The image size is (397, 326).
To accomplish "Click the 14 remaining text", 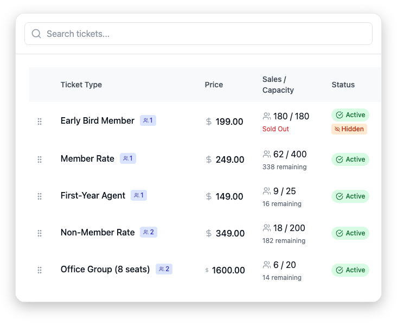I will pos(282,278).
